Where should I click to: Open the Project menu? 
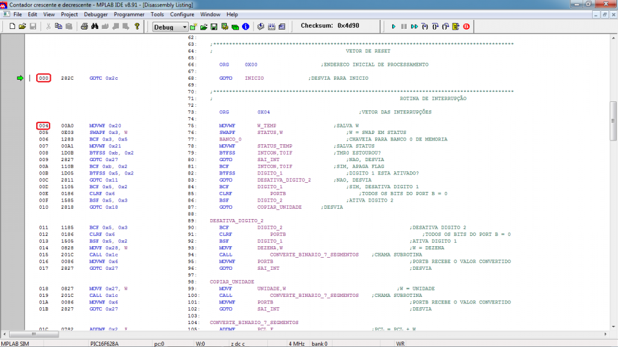pyautogui.click(x=69, y=14)
